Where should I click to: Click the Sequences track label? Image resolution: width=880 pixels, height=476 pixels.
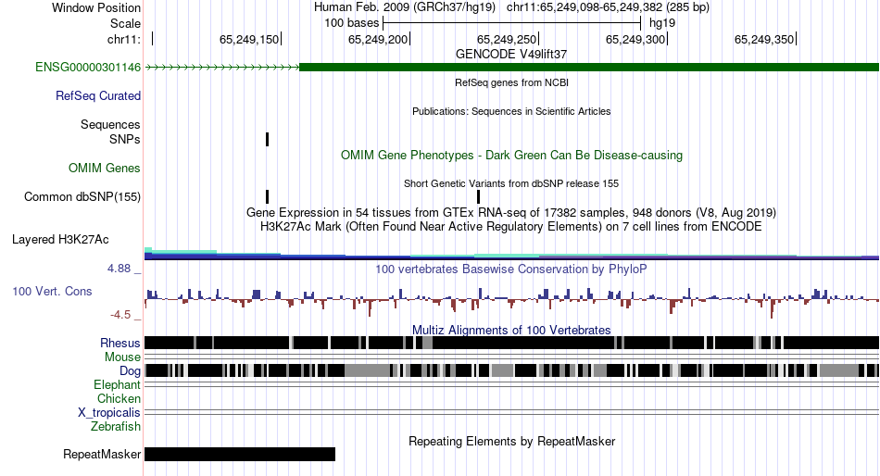[110, 125]
